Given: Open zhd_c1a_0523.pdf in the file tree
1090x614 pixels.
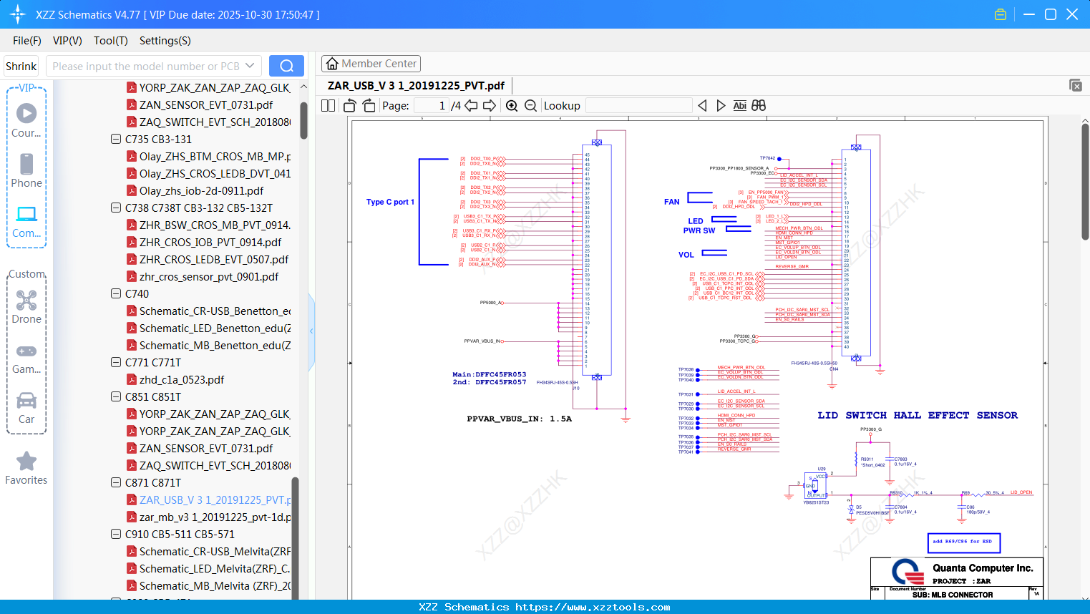Looking at the screenshot, I should pyautogui.click(x=182, y=380).
